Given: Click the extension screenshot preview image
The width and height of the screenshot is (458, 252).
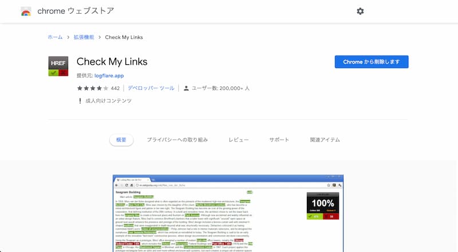Looking at the screenshot, I should (x=228, y=214).
